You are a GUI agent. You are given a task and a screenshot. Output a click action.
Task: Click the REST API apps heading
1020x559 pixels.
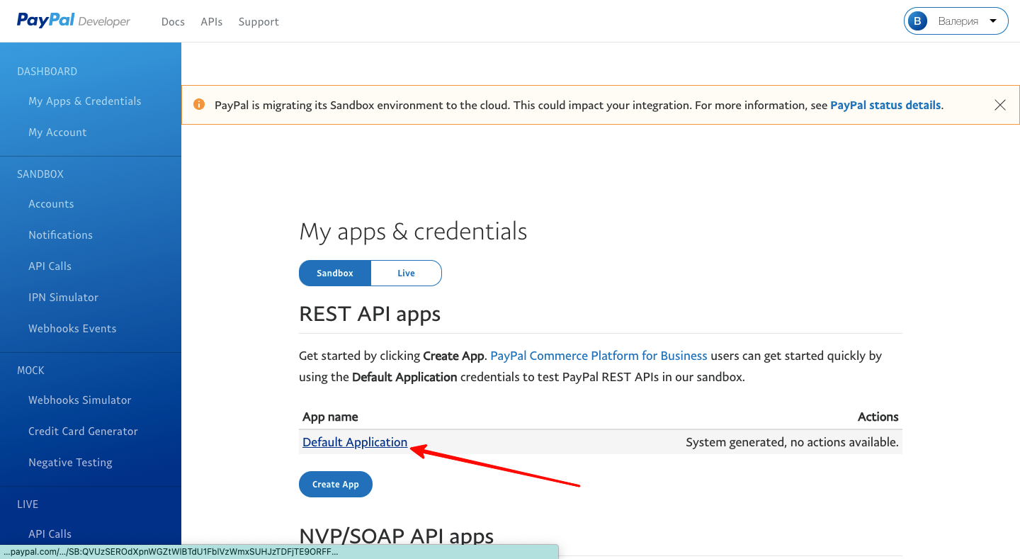pos(370,314)
